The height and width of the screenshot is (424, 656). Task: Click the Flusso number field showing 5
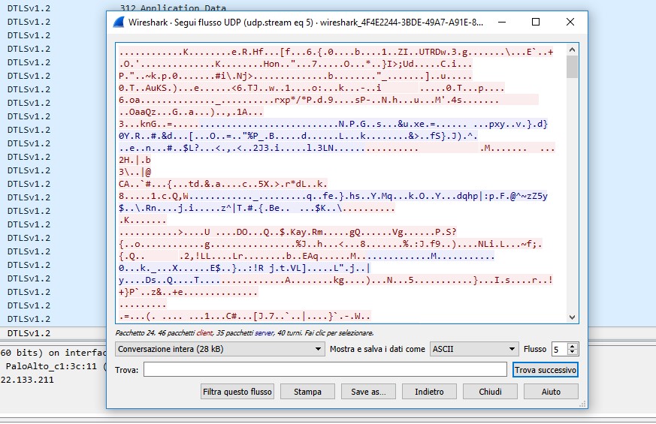(561, 349)
